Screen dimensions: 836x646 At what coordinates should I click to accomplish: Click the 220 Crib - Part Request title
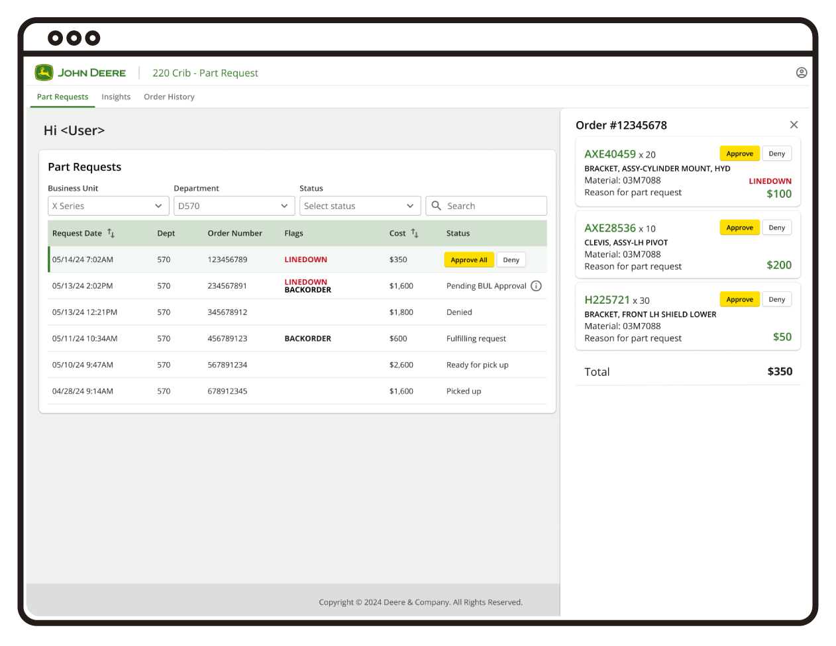click(x=205, y=73)
